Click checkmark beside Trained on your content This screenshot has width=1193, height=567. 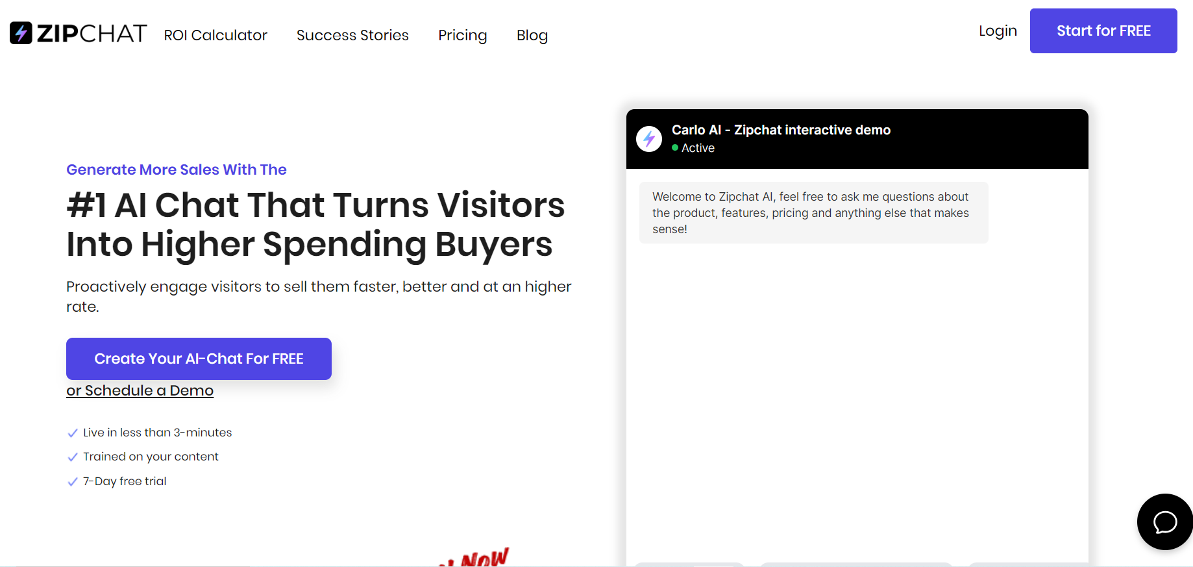[x=73, y=457]
